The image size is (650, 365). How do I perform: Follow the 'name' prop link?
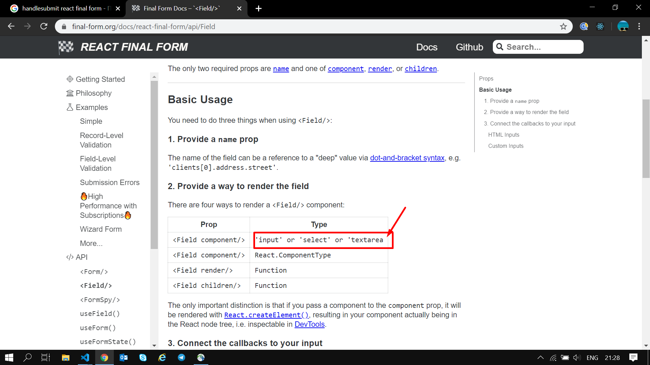tap(281, 69)
